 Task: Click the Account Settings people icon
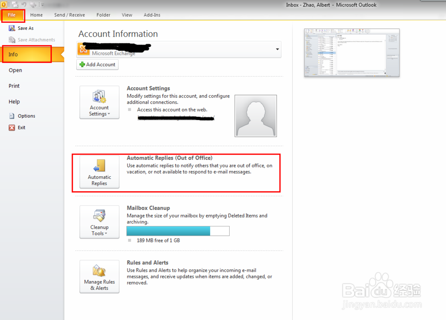99,96
